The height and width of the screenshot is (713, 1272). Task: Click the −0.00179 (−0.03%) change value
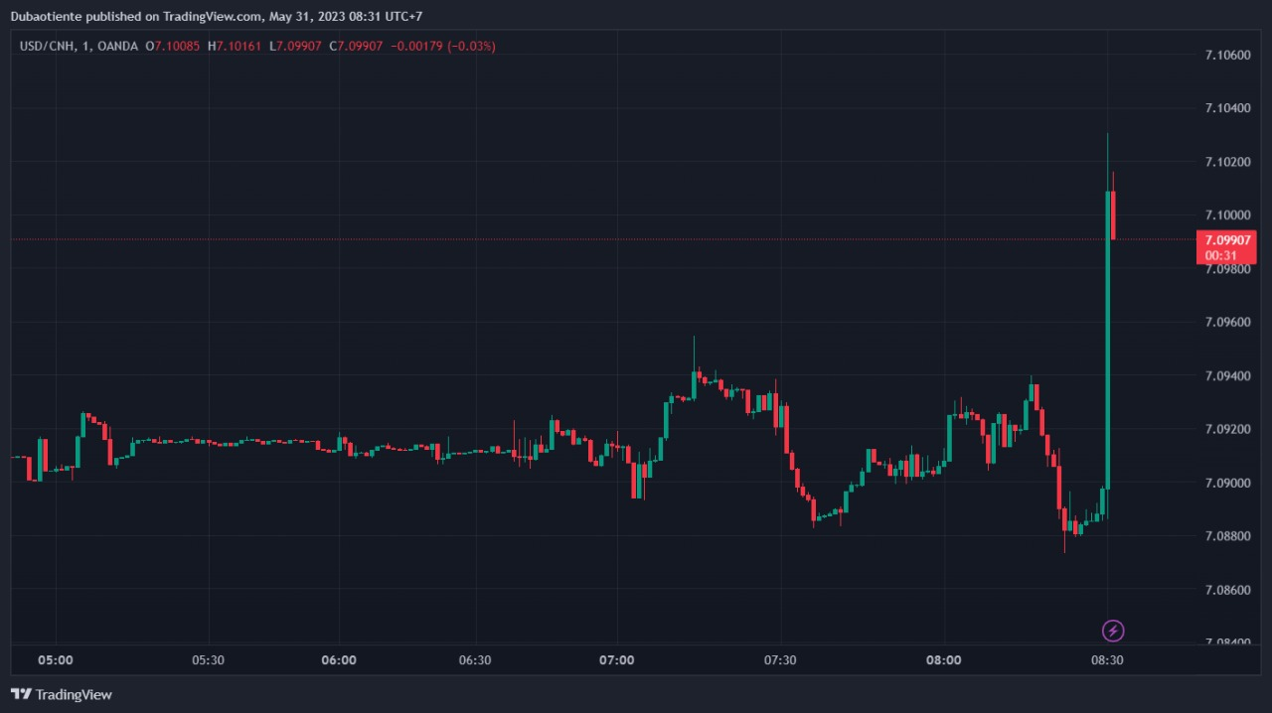click(x=441, y=46)
